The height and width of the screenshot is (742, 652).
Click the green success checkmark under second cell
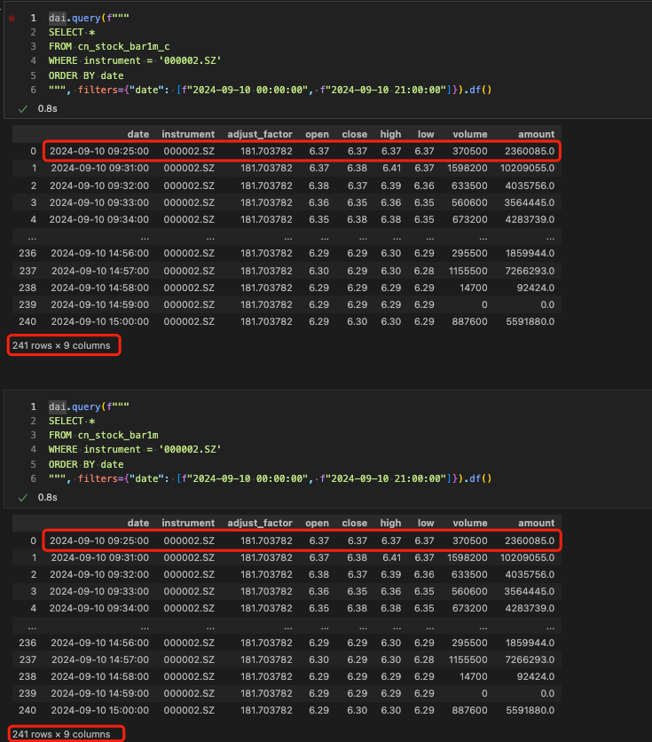(22, 498)
